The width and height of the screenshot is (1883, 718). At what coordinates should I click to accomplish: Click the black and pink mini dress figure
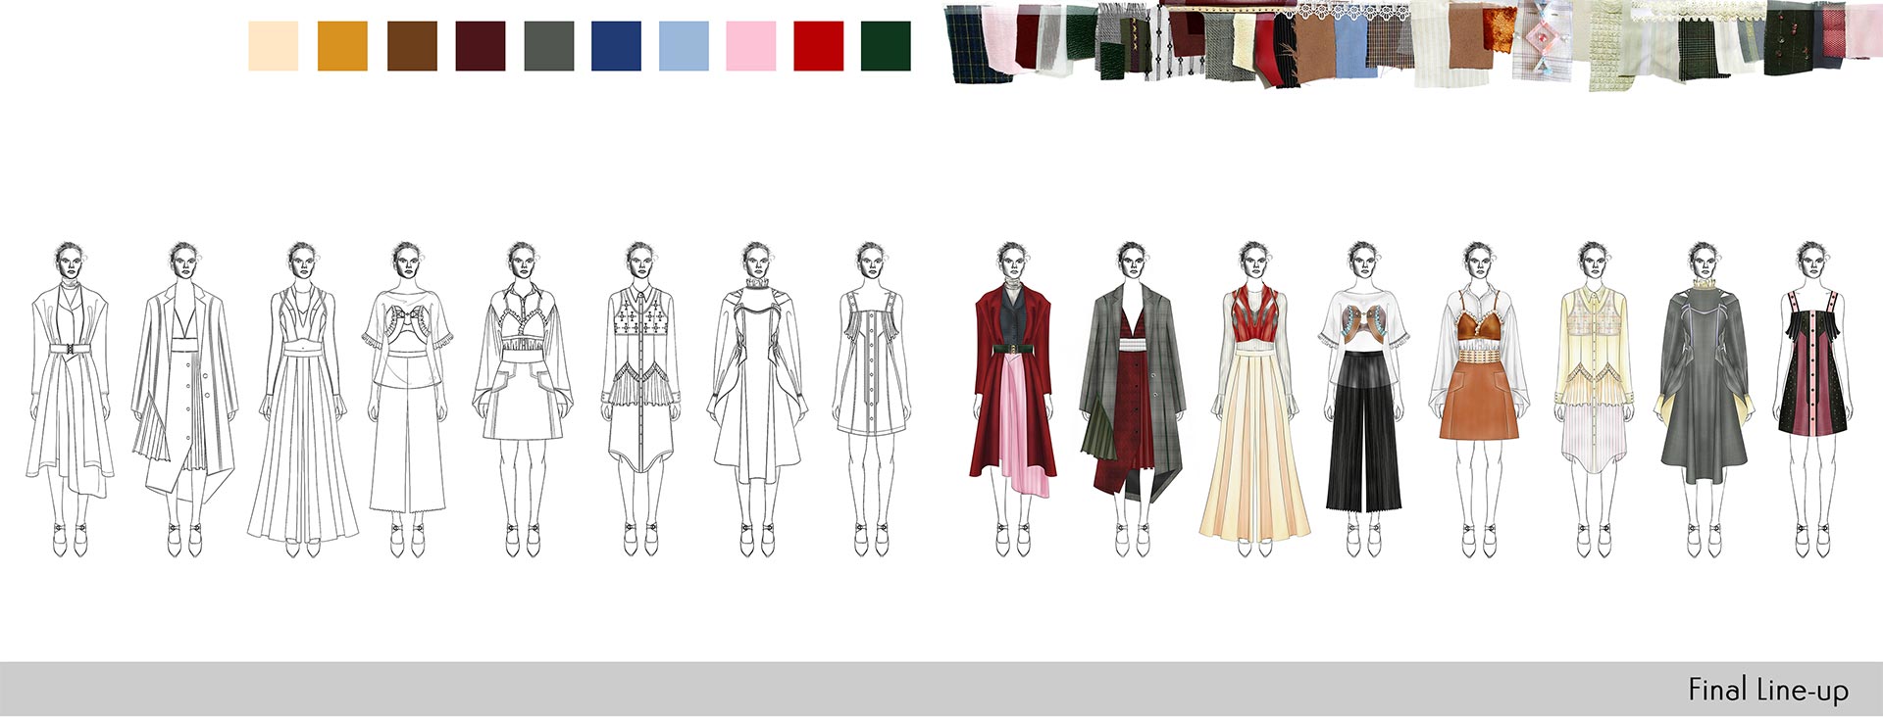point(1813,400)
